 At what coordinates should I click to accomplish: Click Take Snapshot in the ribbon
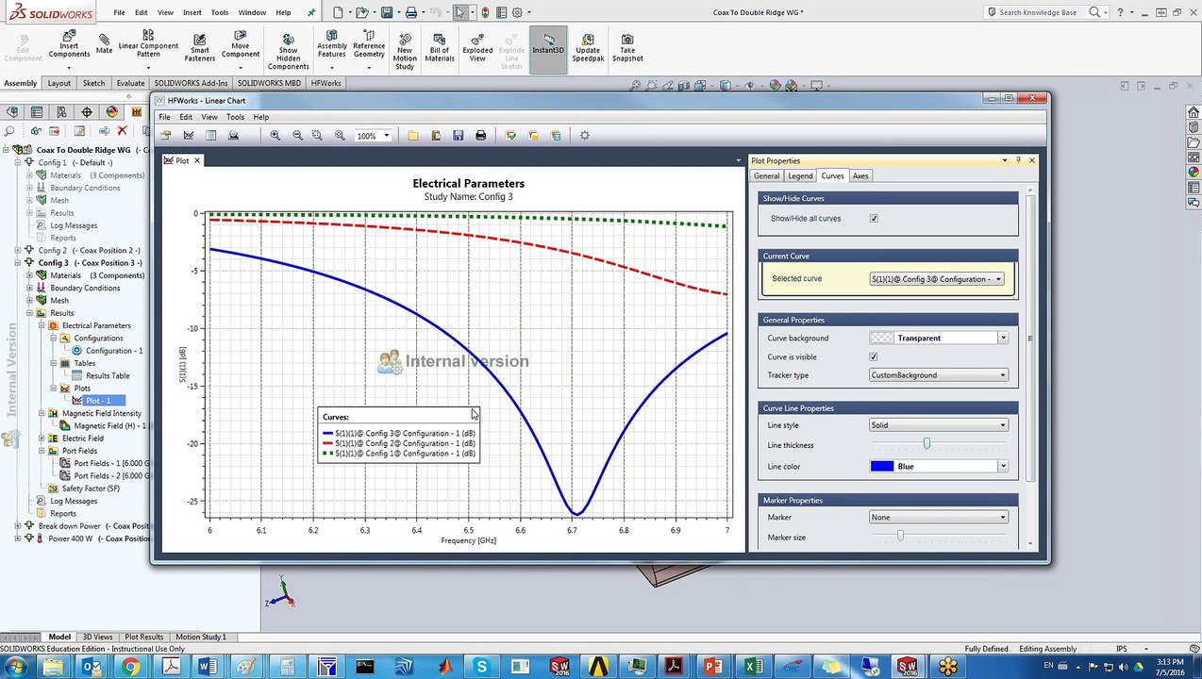[x=627, y=48]
